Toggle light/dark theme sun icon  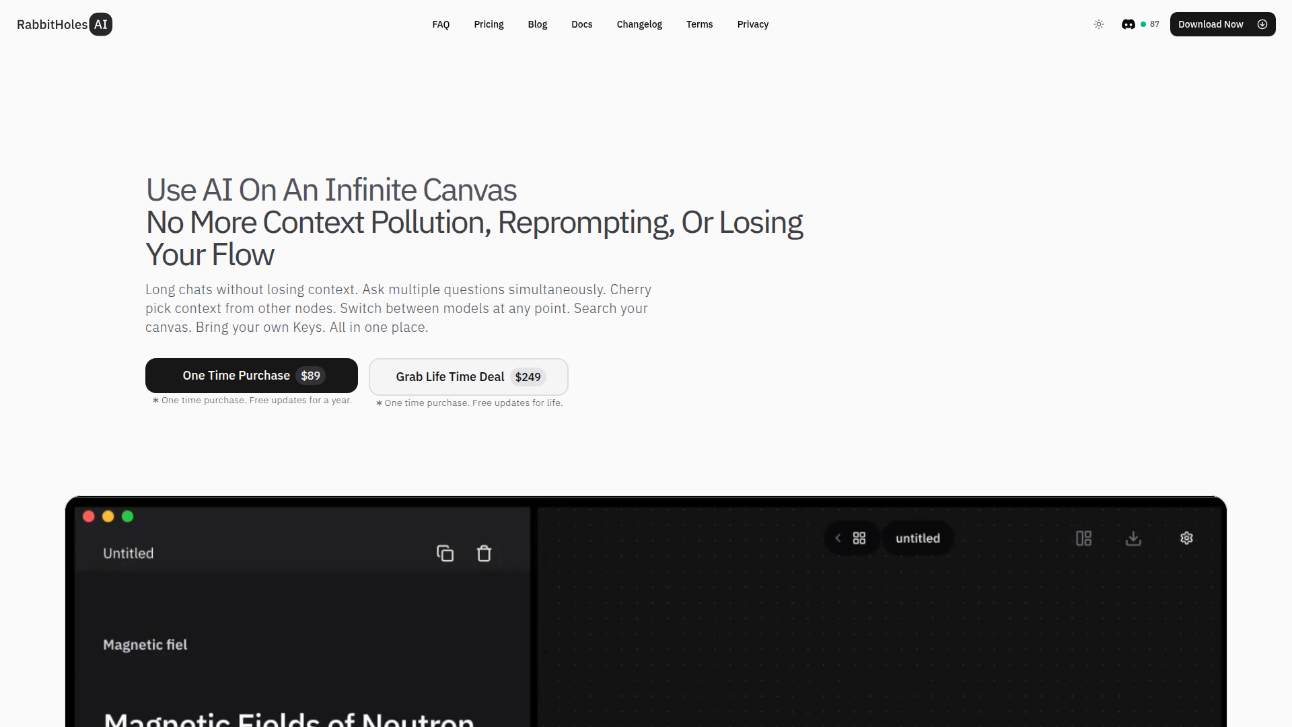click(x=1099, y=24)
